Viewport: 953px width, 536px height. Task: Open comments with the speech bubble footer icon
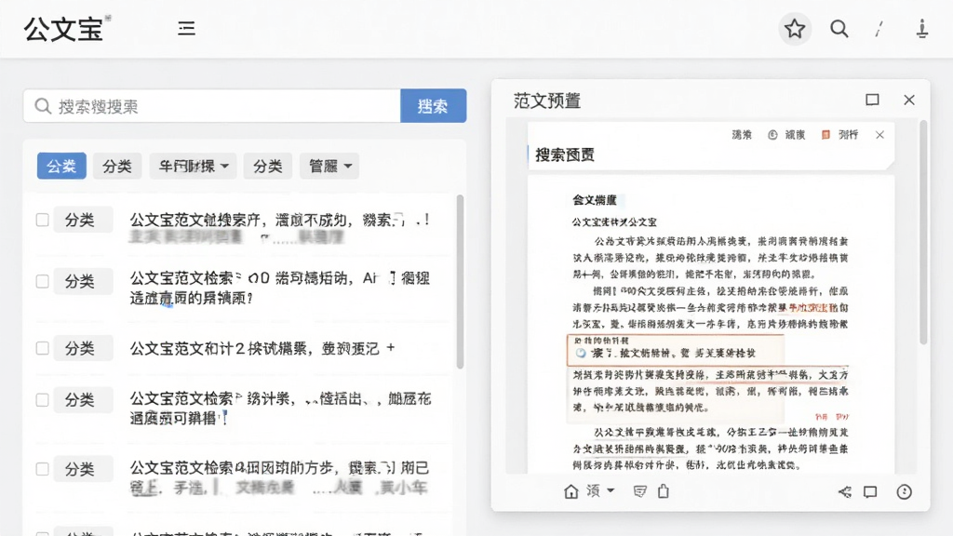(870, 491)
